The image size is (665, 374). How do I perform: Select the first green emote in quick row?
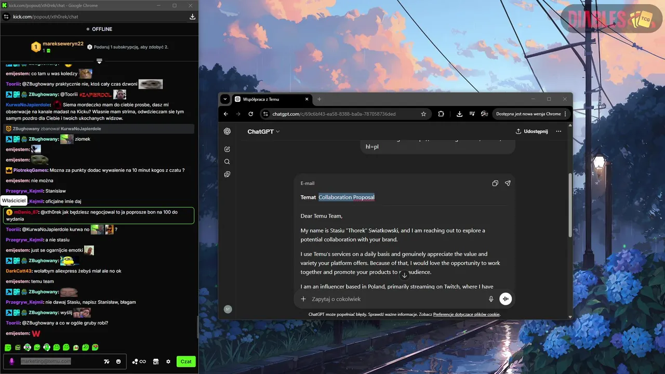pyautogui.click(x=8, y=347)
